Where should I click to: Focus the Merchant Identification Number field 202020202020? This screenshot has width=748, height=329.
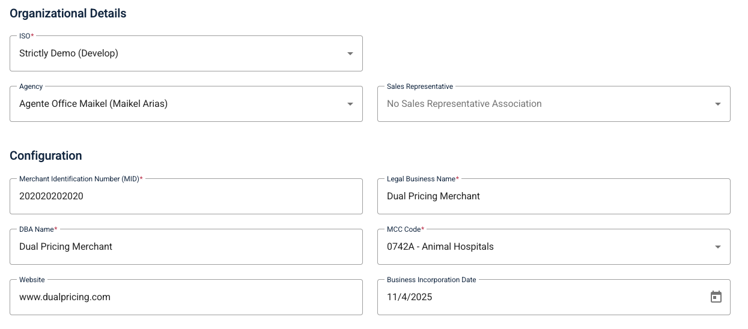click(x=186, y=196)
